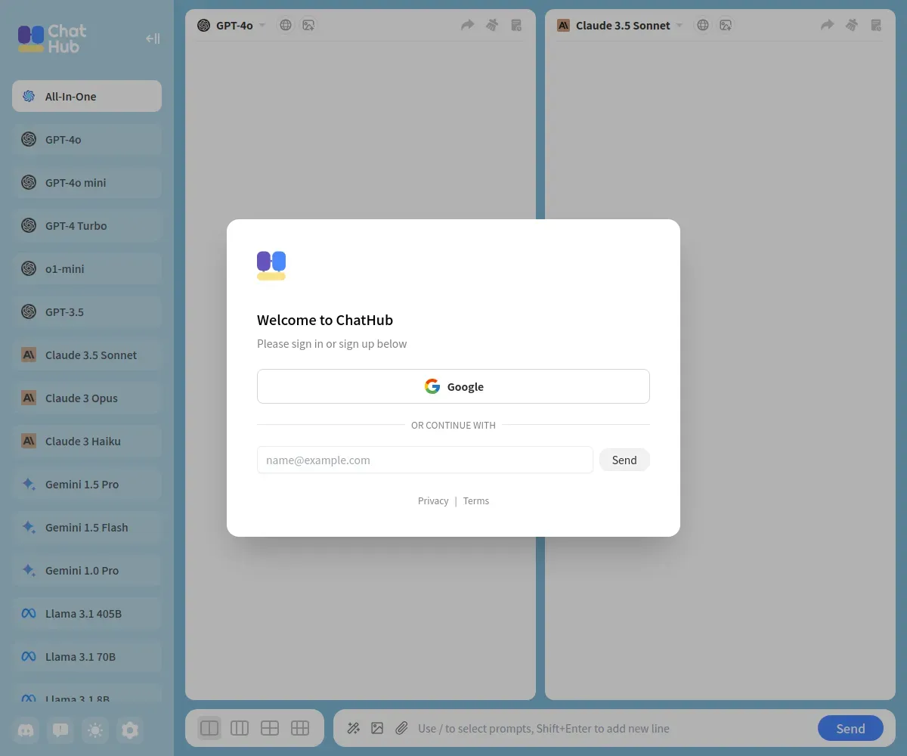
Task: Open GPT-3.5 in the sidebar
Action: (87, 311)
